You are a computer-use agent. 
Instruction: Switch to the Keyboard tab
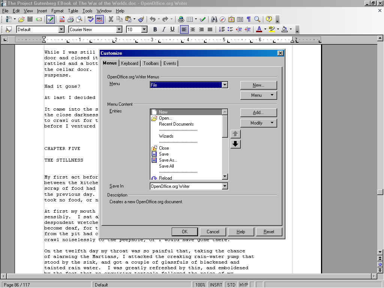click(130, 63)
